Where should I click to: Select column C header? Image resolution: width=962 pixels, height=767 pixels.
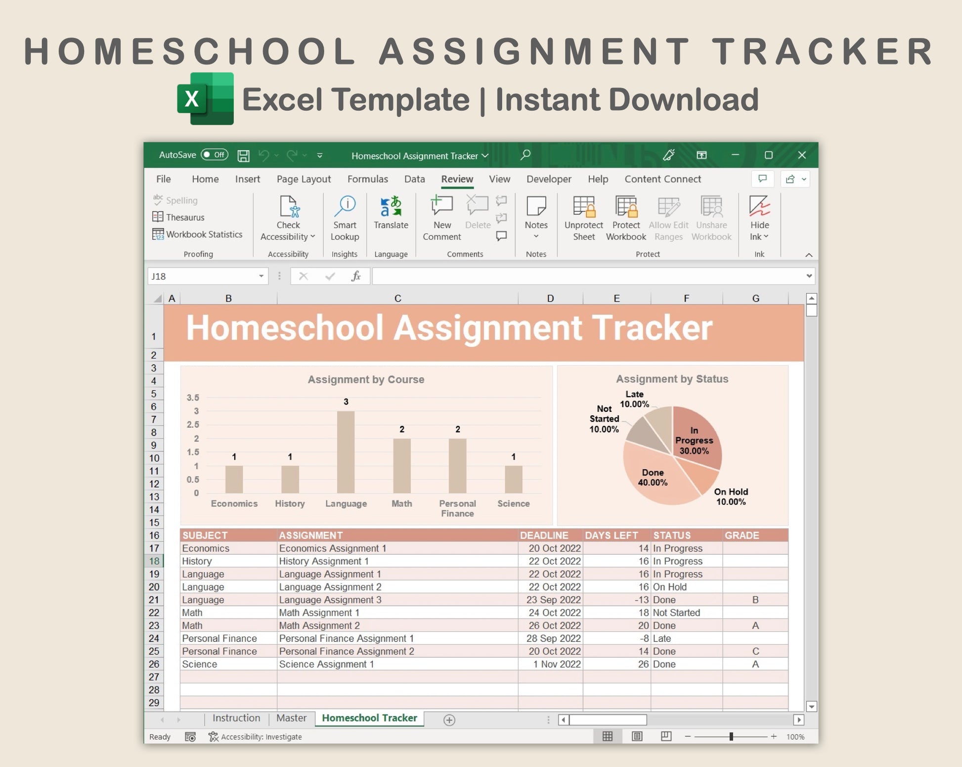[x=397, y=298]
